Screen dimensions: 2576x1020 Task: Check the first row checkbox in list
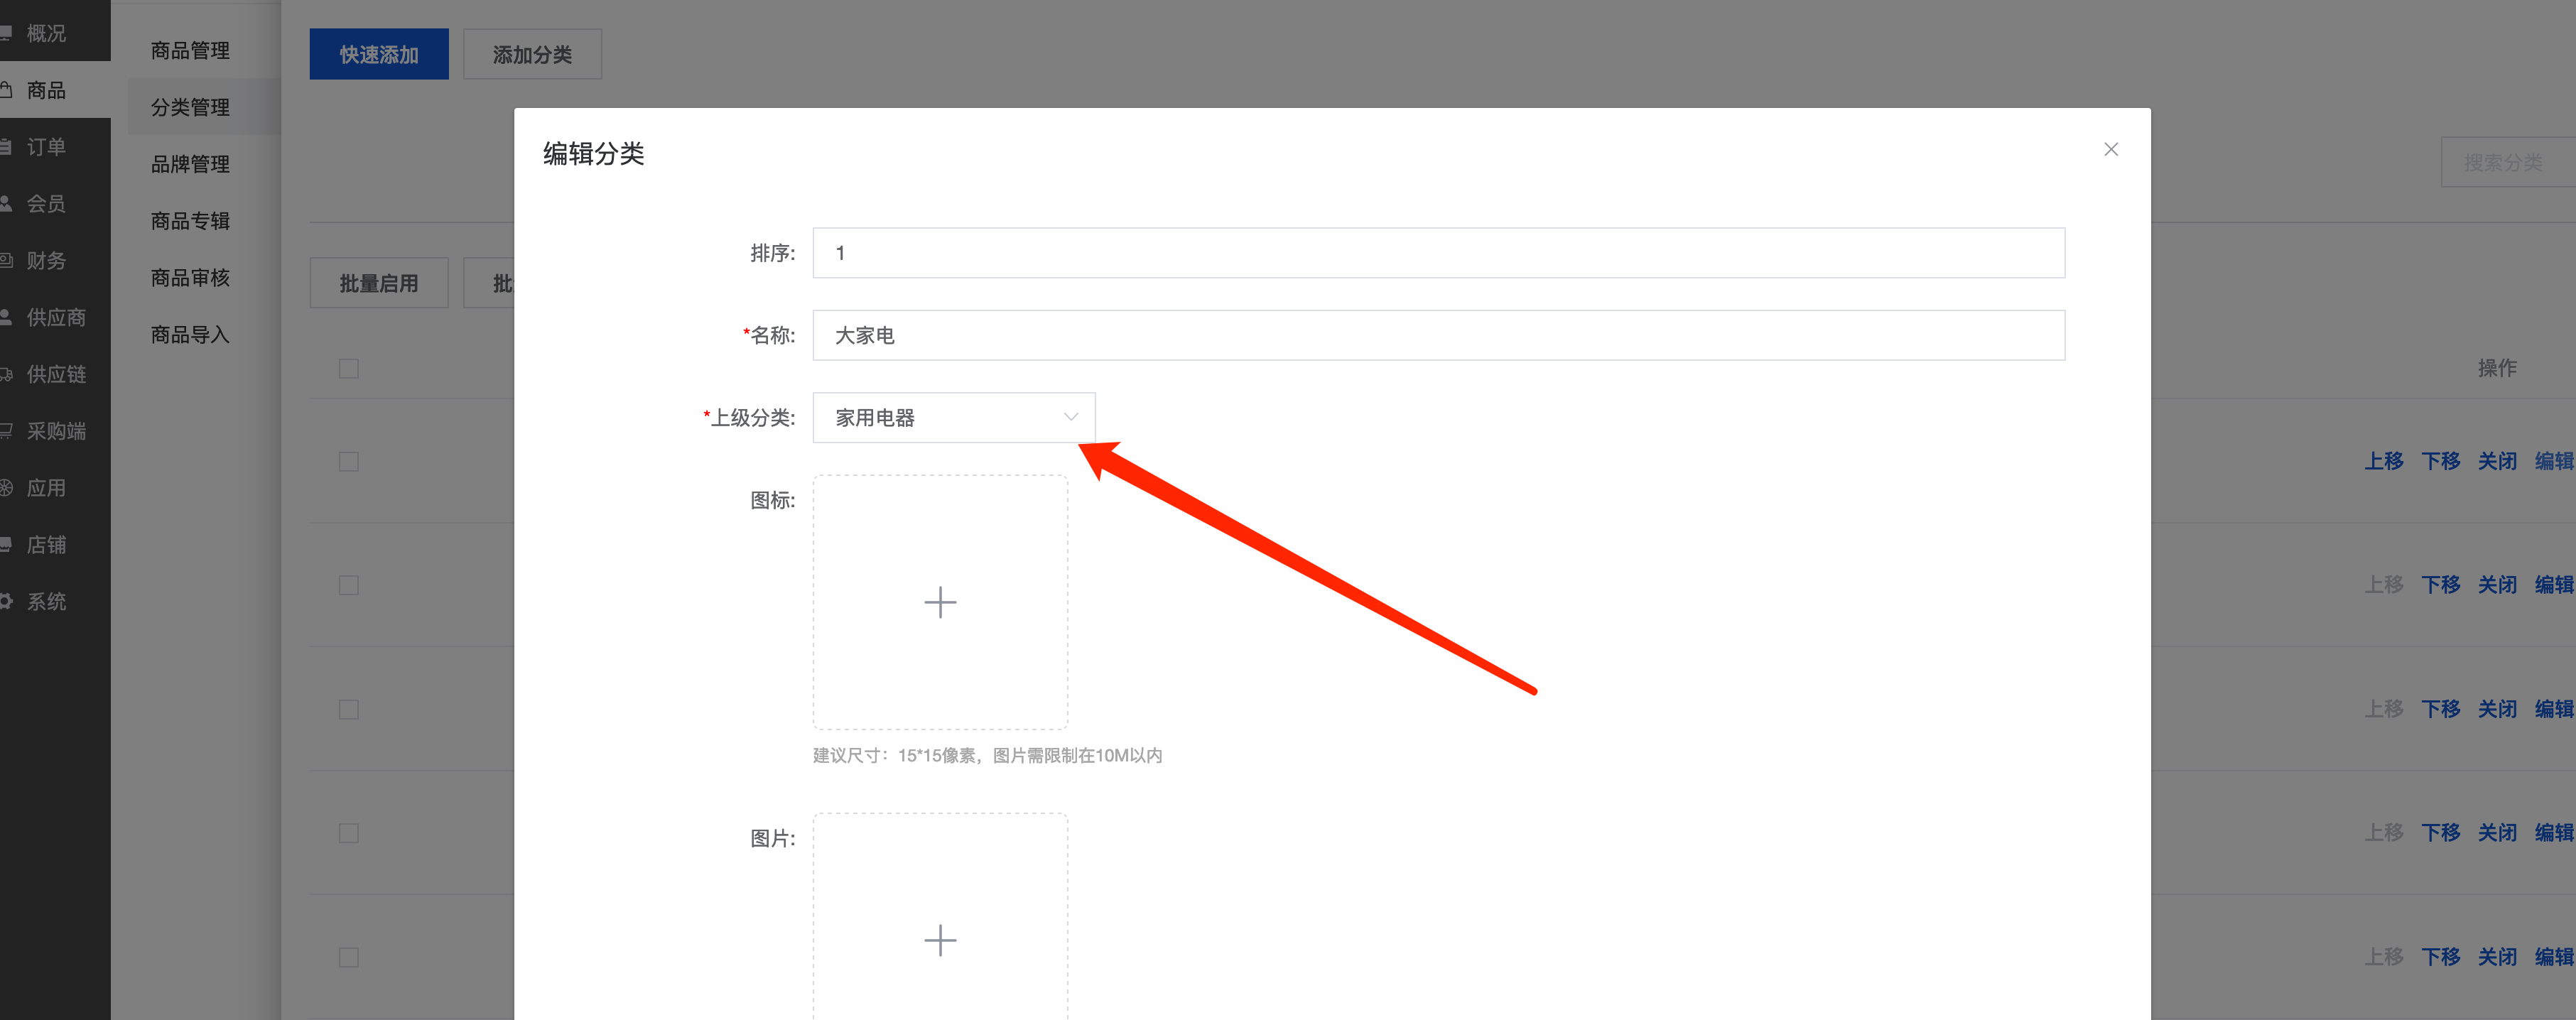(x=348, y=461)
